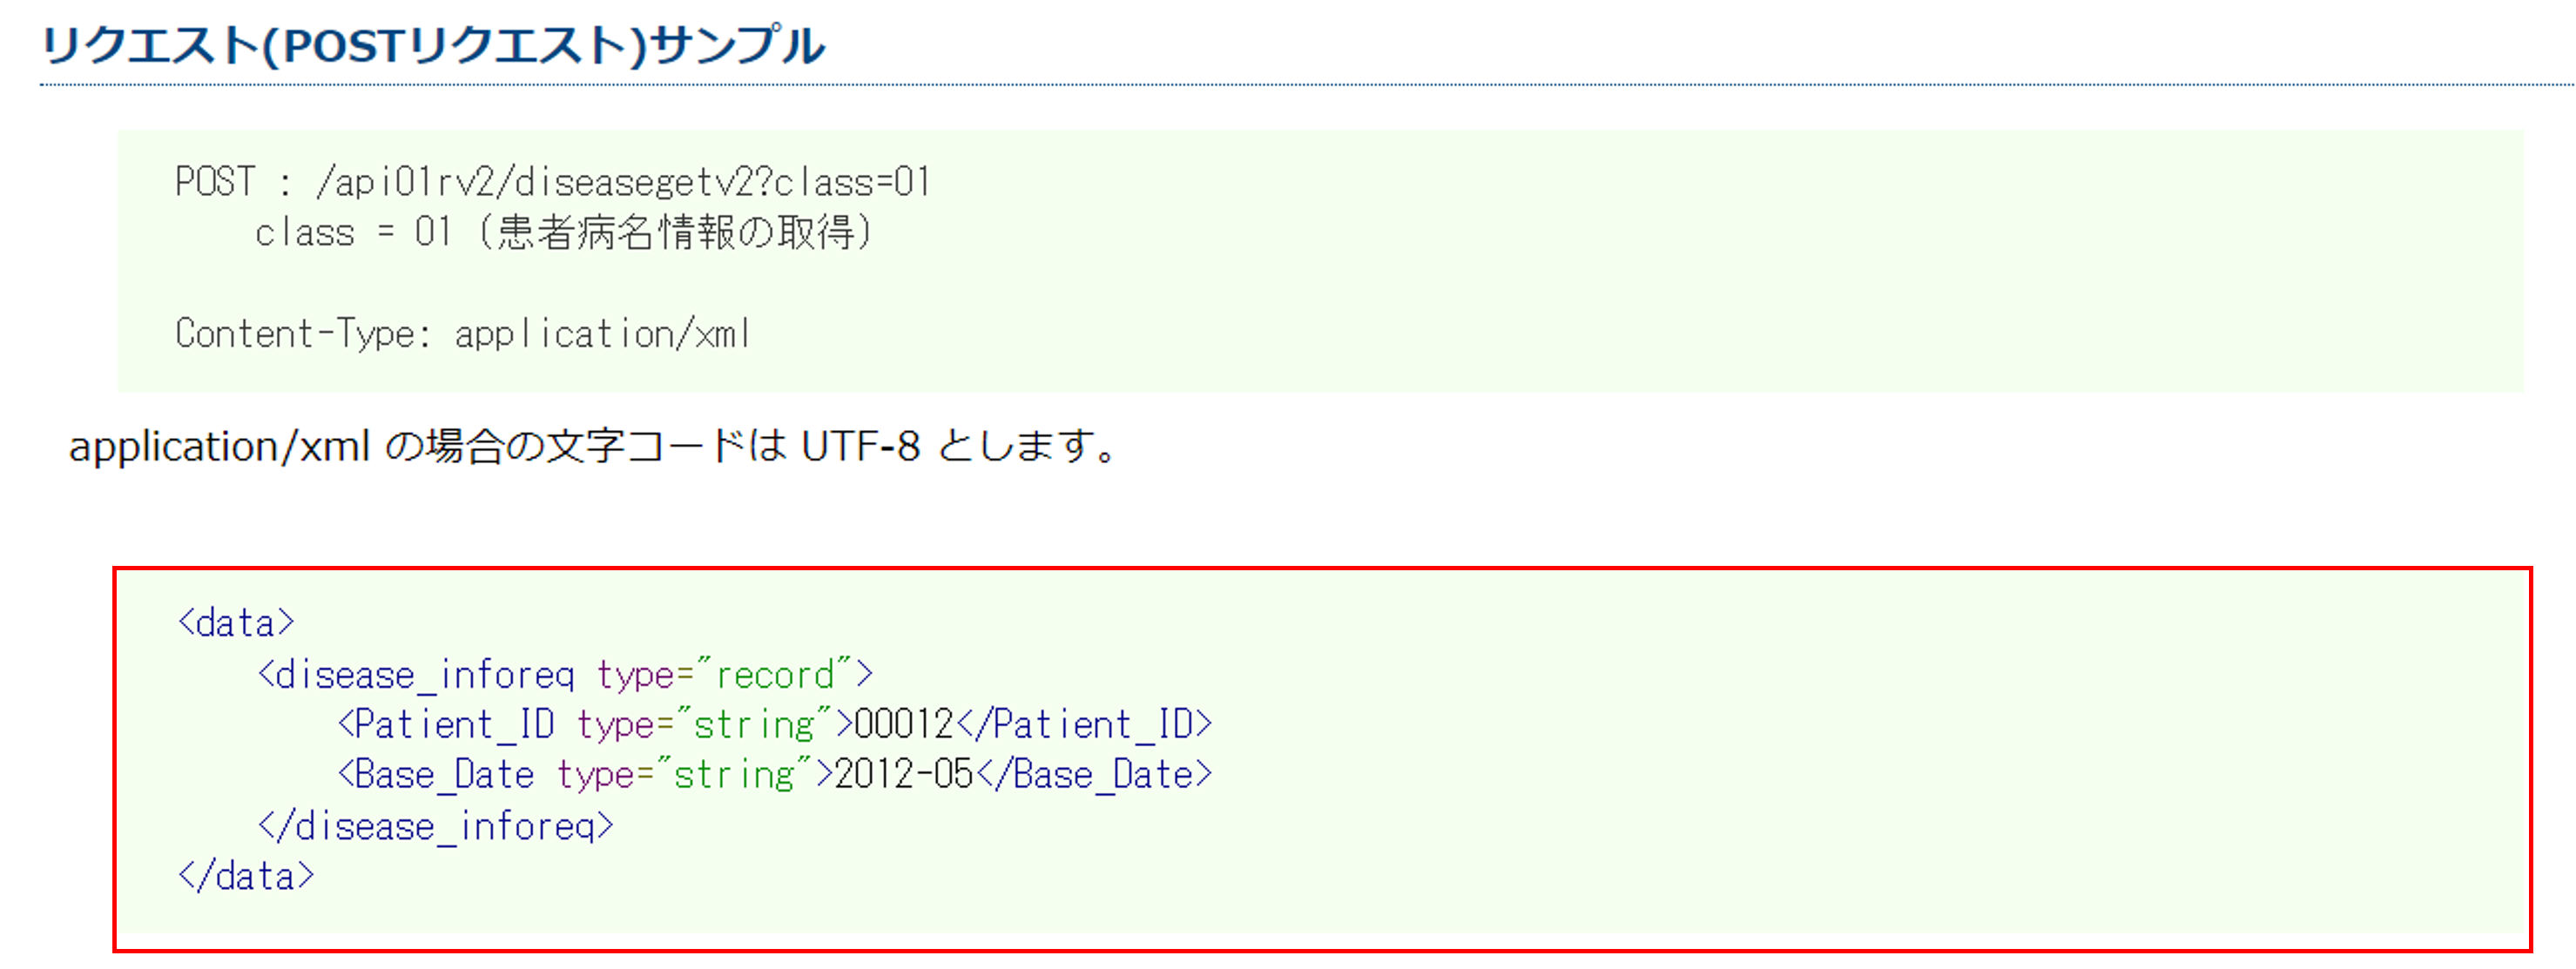The height and width of the screenshot is (969, 2576).
Task: Click the "string" value on the Patient_ID line
Action: (755, 724)
